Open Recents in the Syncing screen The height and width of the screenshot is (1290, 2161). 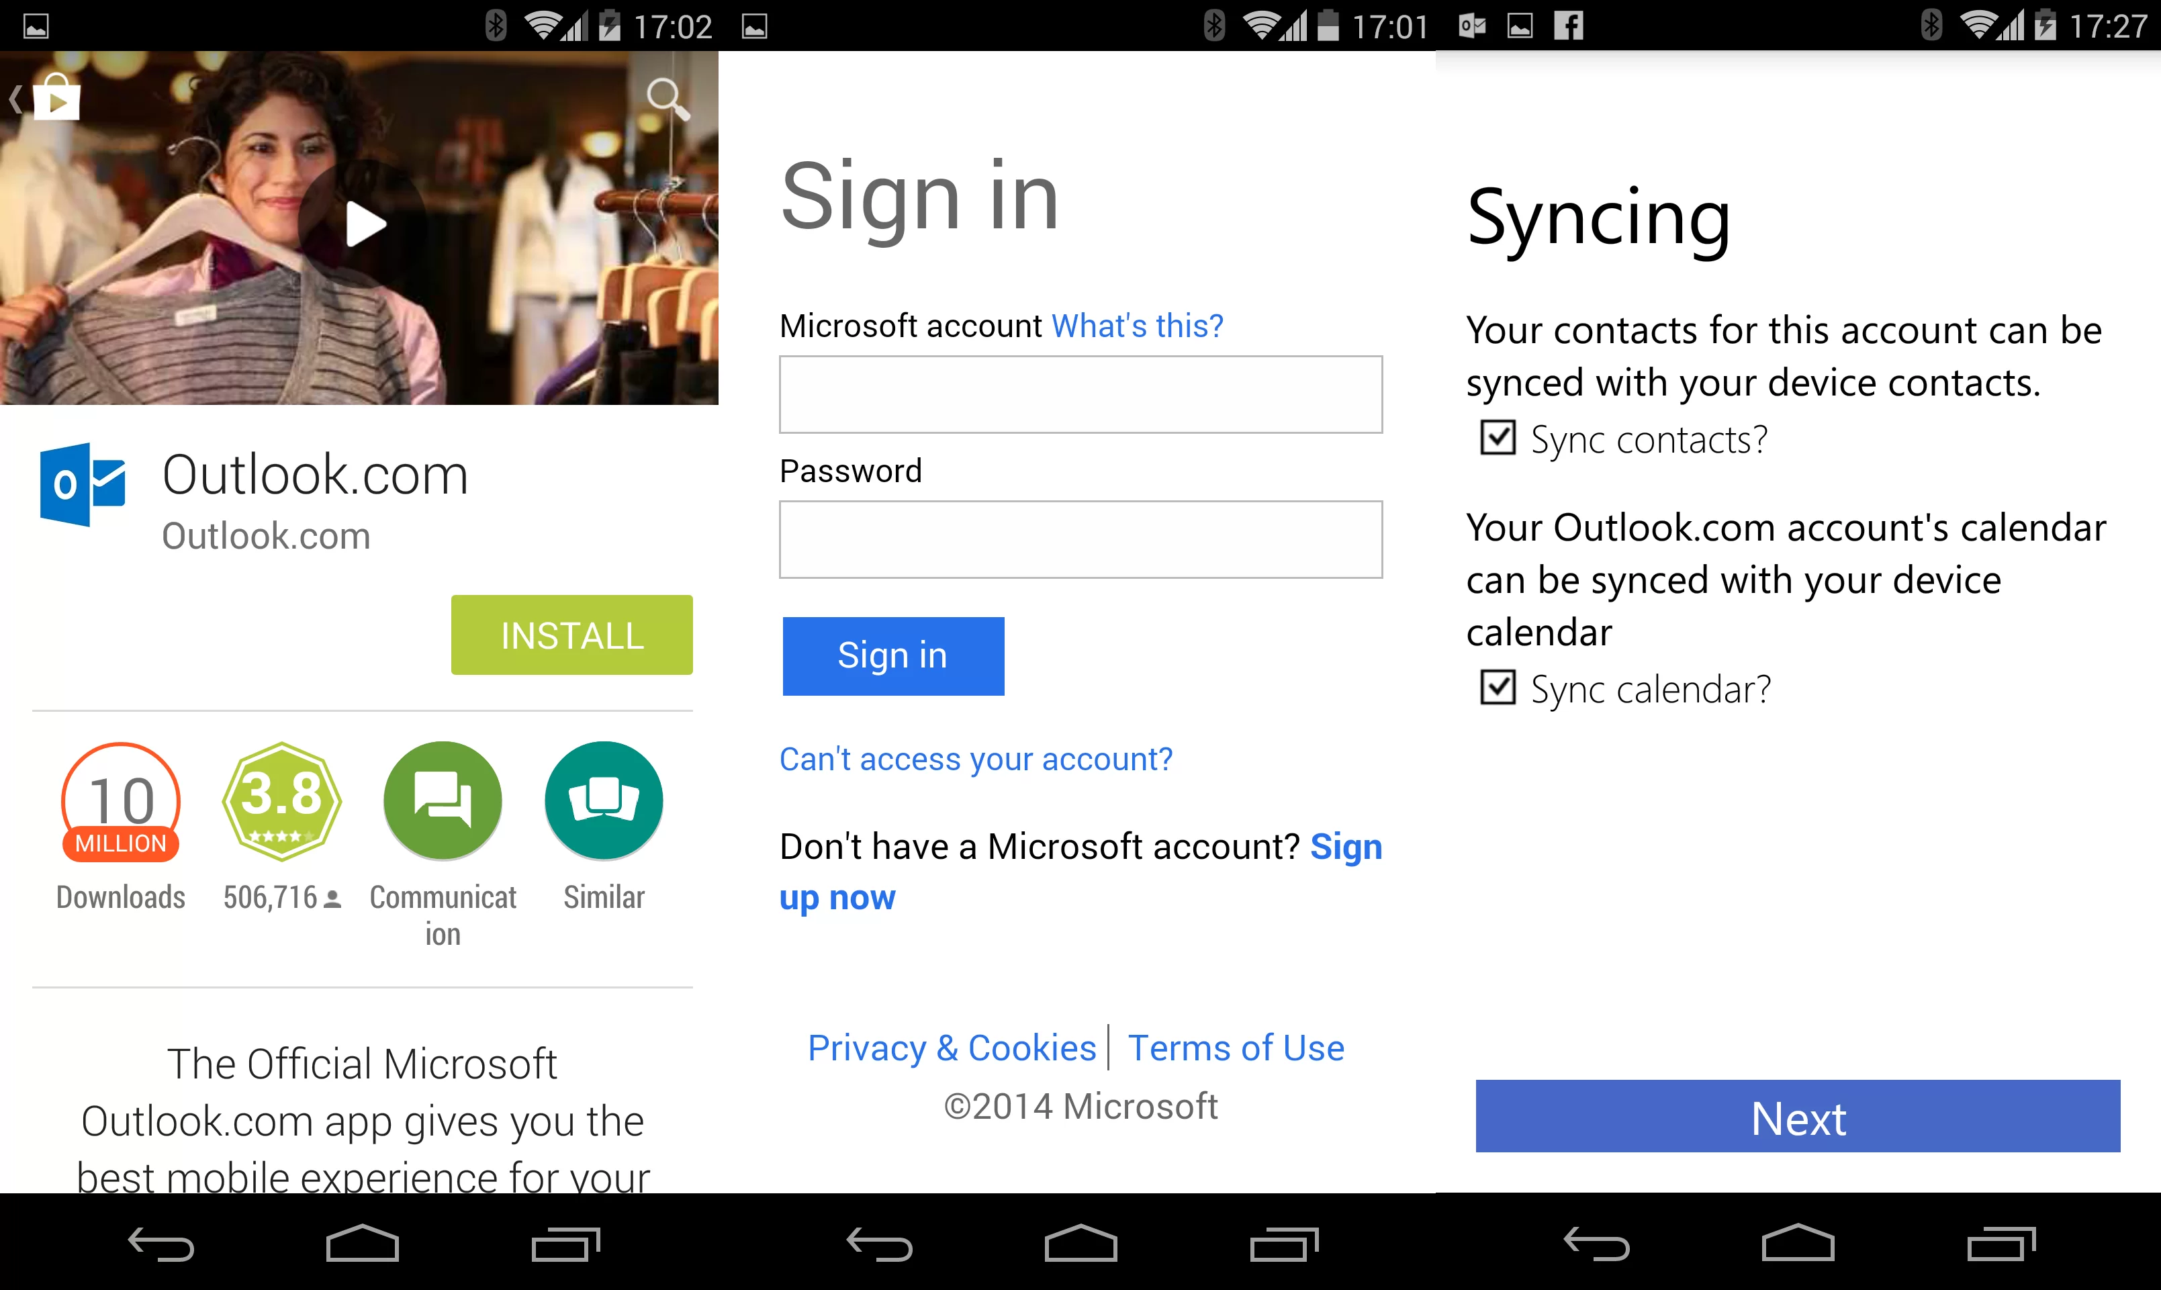click(x=2002, y=1244)
